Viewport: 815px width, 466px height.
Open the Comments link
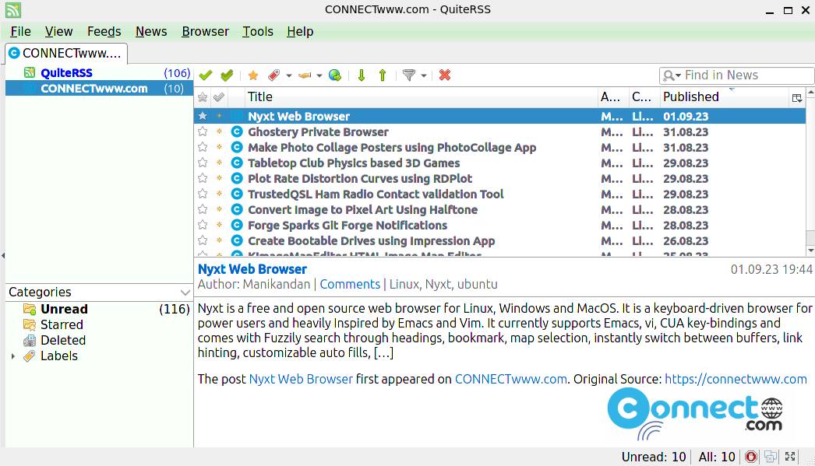point(350,285)
